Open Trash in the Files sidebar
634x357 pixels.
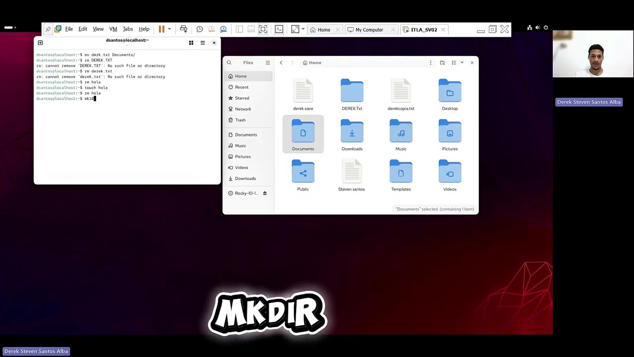pos(249,120)
